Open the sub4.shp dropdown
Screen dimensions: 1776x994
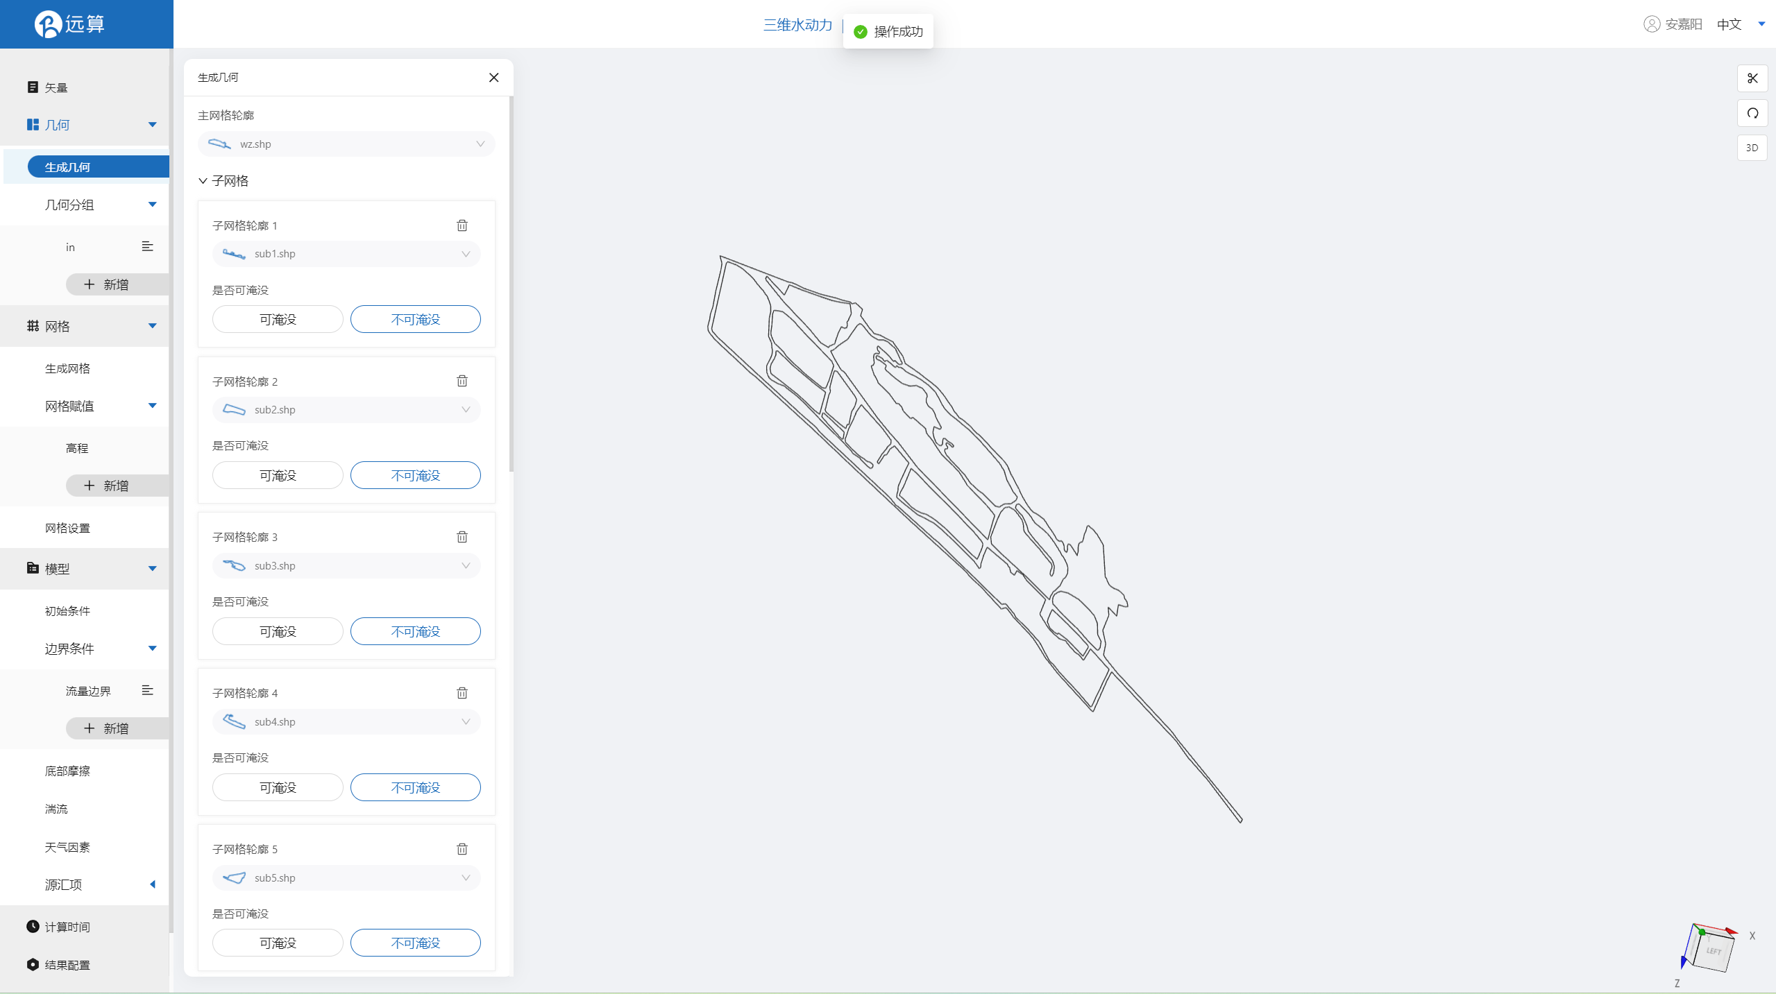pyautogui.click(x=346, y=722)
